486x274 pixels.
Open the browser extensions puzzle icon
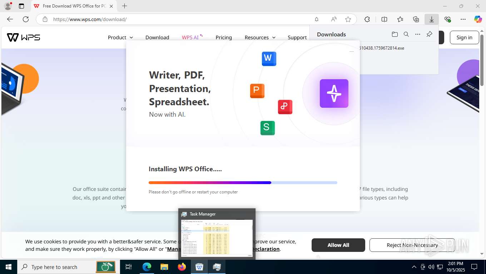(x=367, y=19)
